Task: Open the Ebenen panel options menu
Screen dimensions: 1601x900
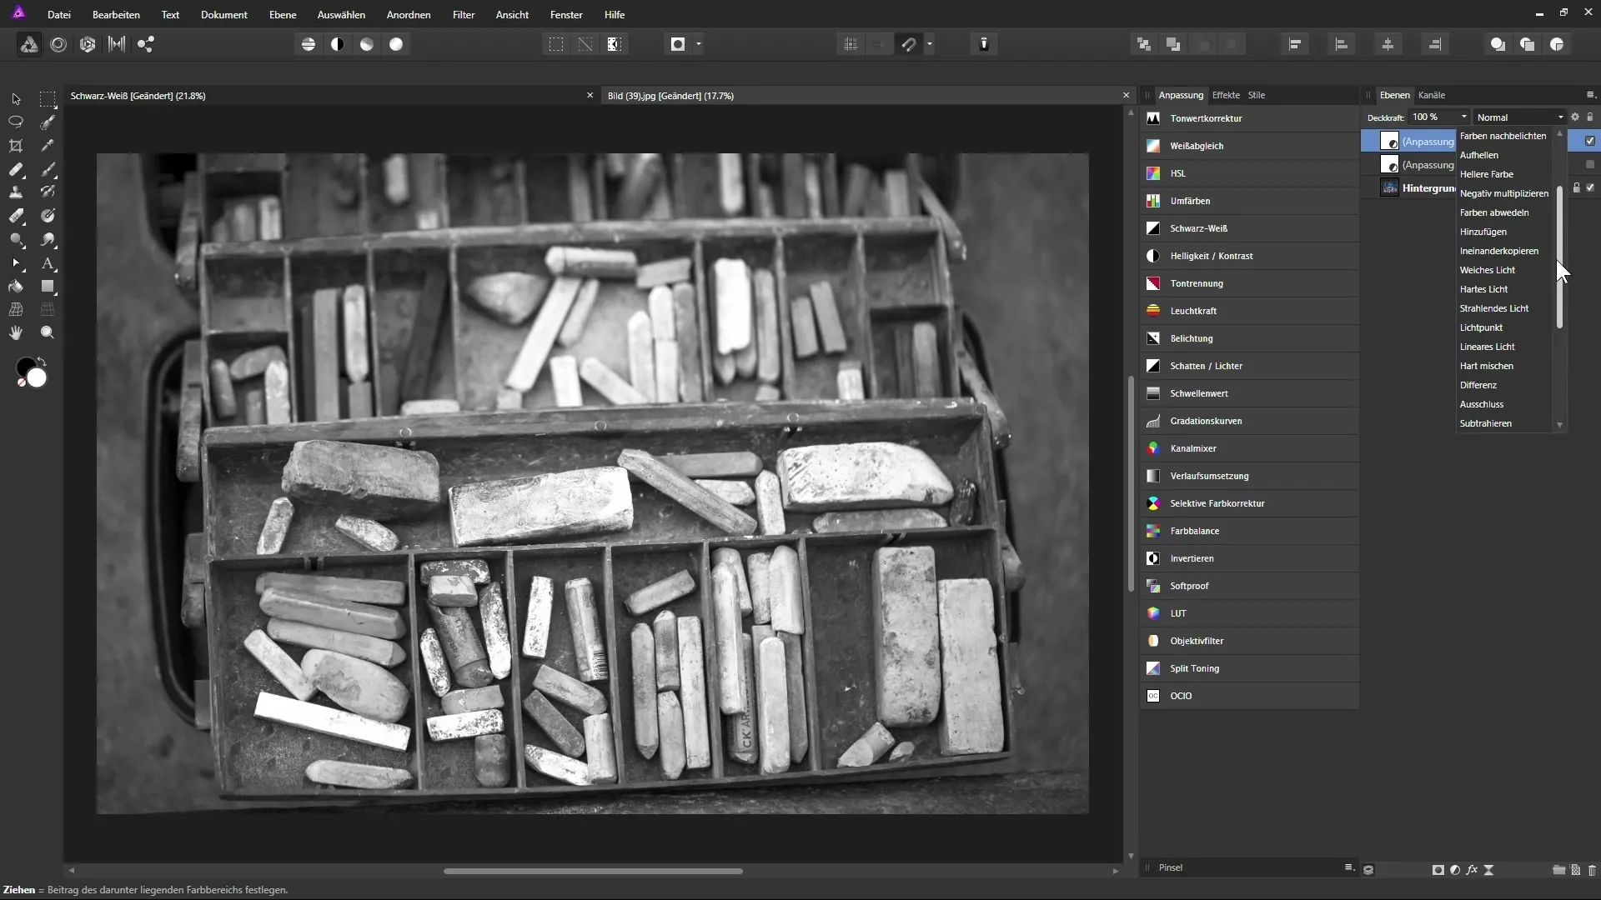Action: click(1590, 94)
